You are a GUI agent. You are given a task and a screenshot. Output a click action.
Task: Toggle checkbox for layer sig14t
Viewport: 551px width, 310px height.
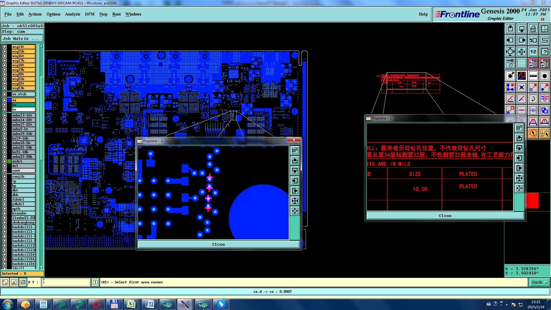point(5,47)
